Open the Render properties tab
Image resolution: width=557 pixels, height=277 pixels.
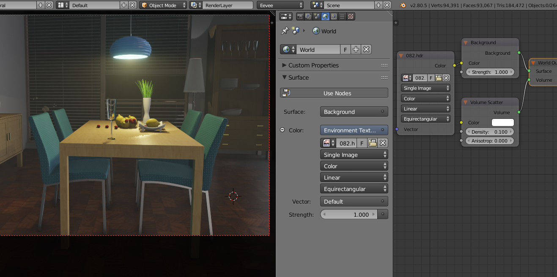(300, 16)
